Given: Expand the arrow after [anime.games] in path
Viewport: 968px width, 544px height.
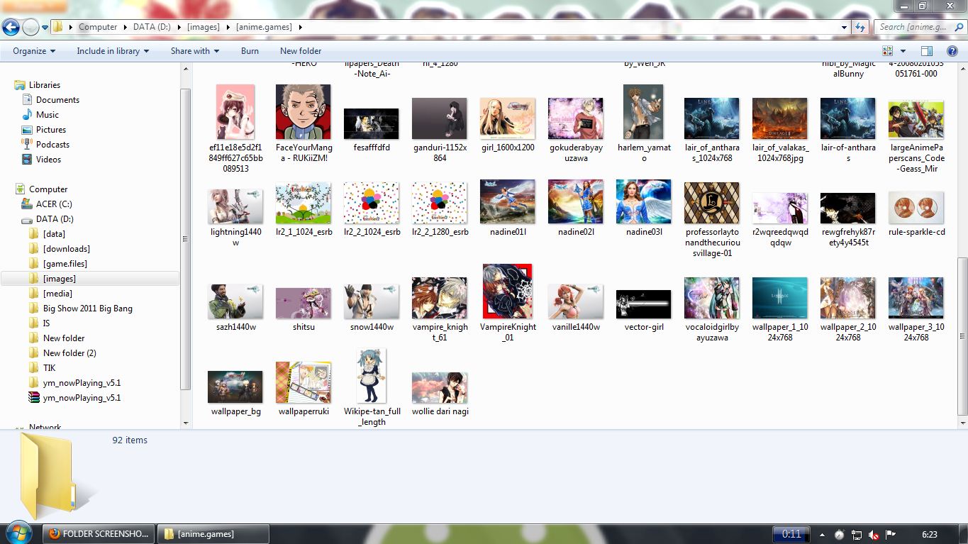Looking at the screenshot, I should (x=301, y=27).
